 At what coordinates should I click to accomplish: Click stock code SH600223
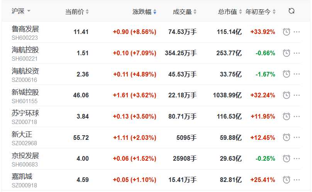tap(25, 37)
